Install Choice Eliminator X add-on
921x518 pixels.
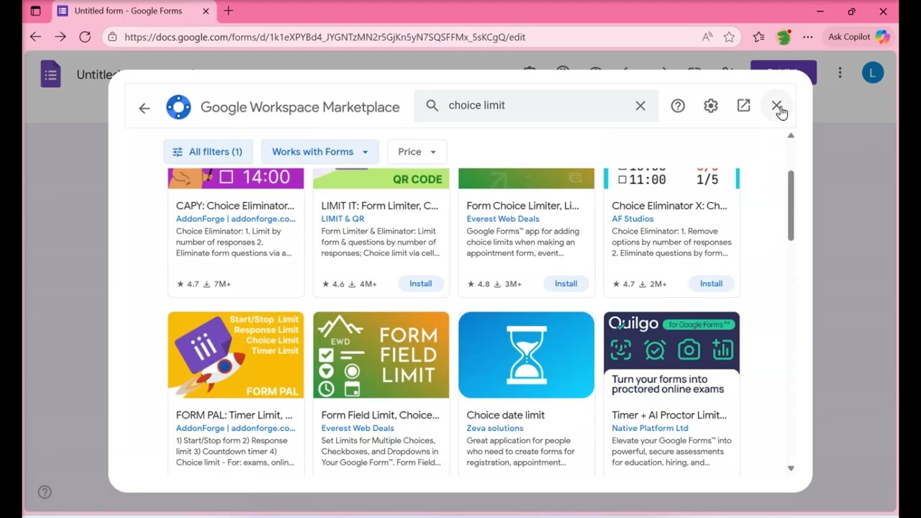(x=712, y=283)
